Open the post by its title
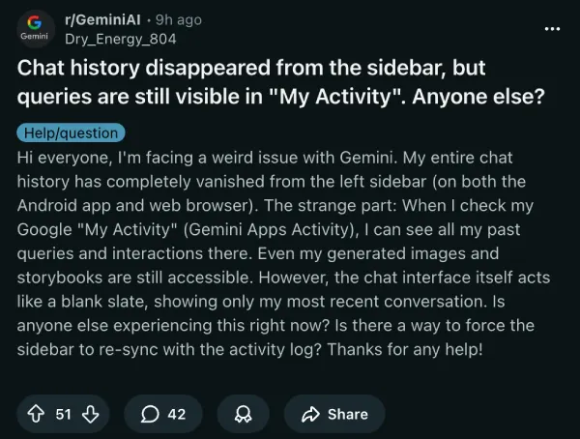580x439 pixels. [x=271, y=83]
